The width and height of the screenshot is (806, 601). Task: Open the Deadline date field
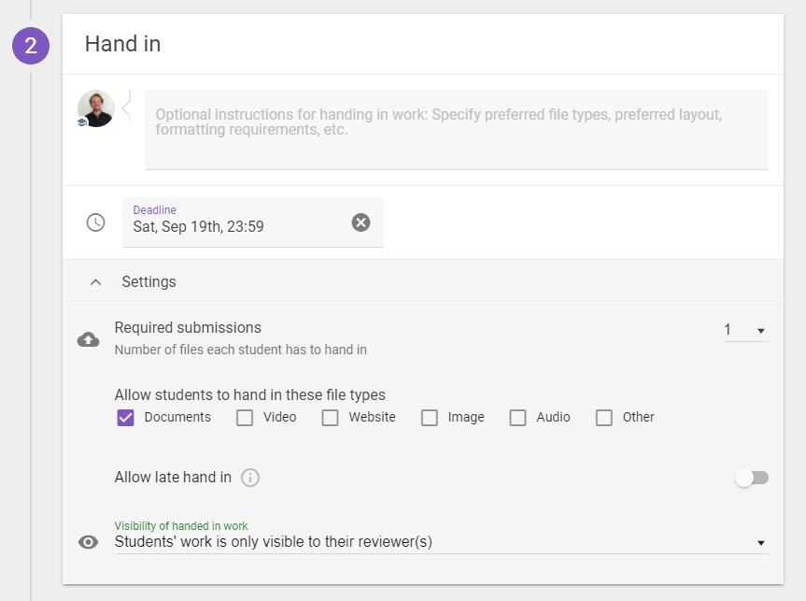pos(253,222)
